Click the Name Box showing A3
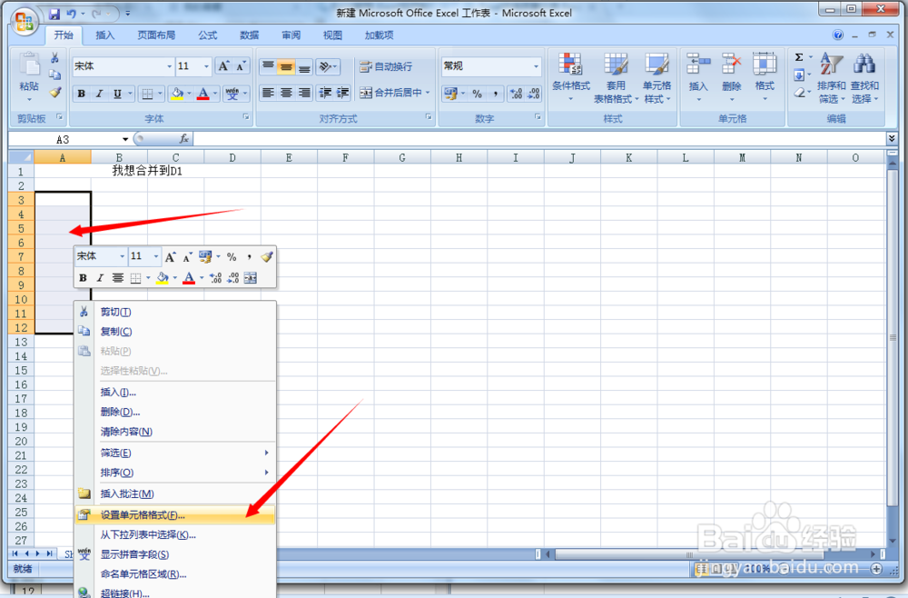The image size is (908, 598). coord(64,139)
